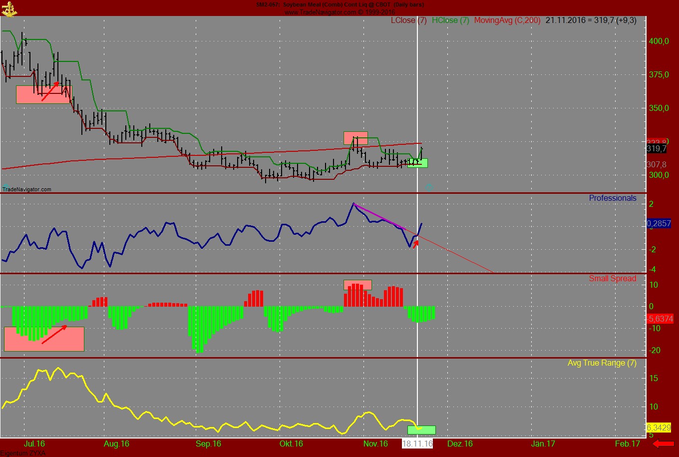Expand the Small Spread panel header

click(614, 278)
